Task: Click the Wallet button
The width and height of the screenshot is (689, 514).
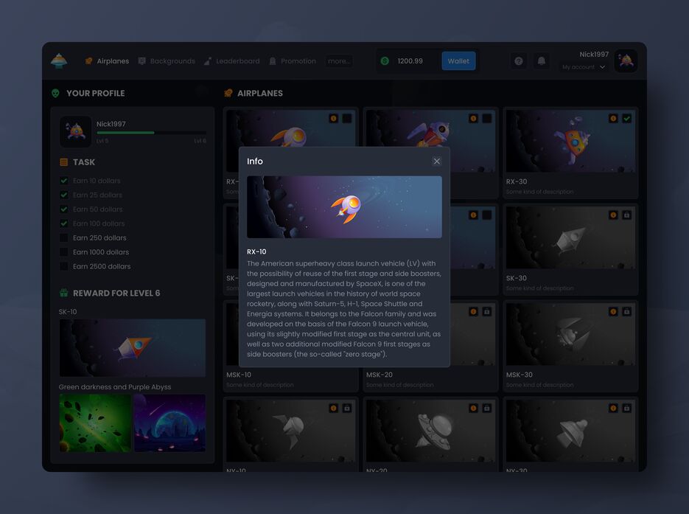Action: pos(458,61)
